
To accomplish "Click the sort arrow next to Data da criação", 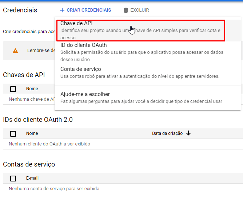I will pos(188,133).
